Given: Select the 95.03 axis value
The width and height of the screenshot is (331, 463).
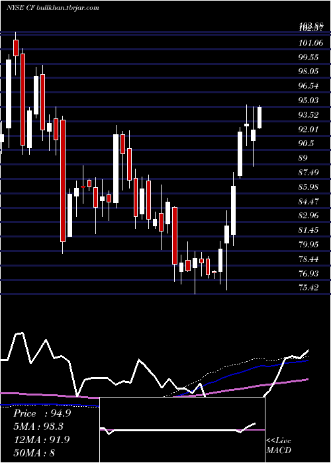Looking at the screenshot, I should 308,101.
